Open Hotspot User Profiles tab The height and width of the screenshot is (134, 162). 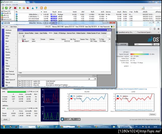pos(43,33)
